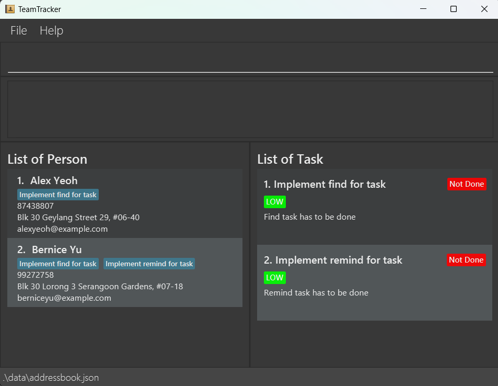Click status bar path addressbook.json
Viewport: 498px width, 386px height.
pyautogui.click(x=51, y=378)
